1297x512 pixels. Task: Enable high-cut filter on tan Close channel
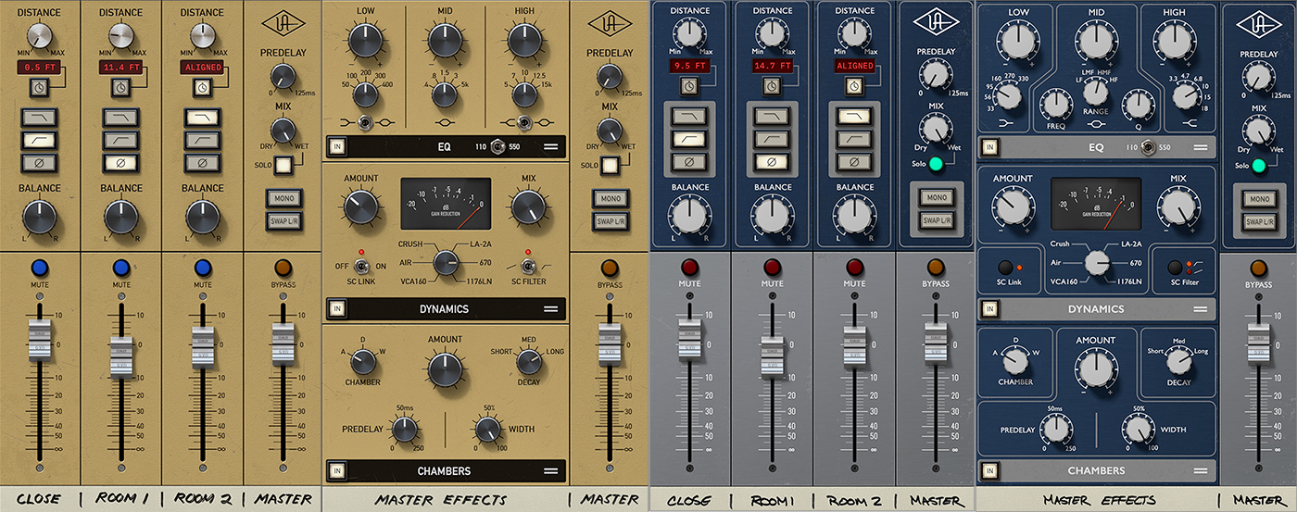point(41,118)
